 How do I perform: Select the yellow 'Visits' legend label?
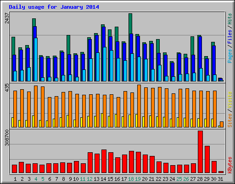[x=230, y=100]
